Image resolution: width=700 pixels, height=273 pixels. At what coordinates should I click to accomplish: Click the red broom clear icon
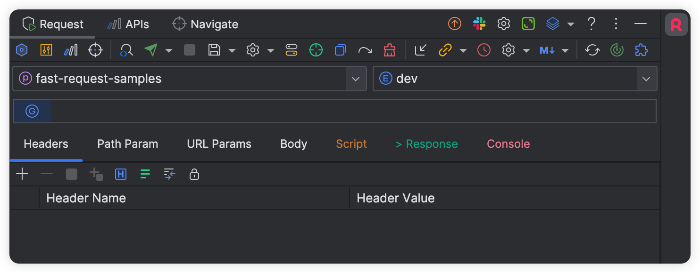(x=389, y=50)
